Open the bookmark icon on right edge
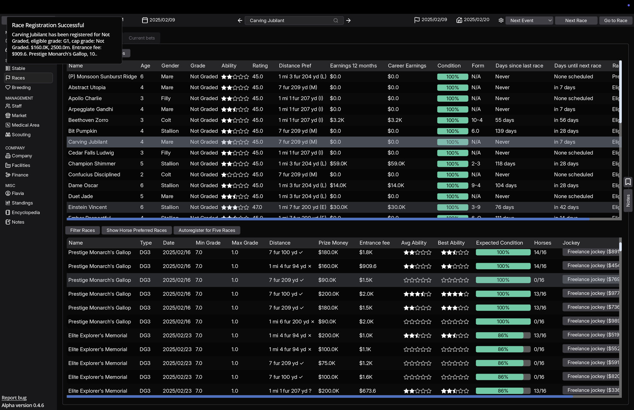Image resolution: width=634 pixels, height=410 pixels. click(x=628, y=182)
